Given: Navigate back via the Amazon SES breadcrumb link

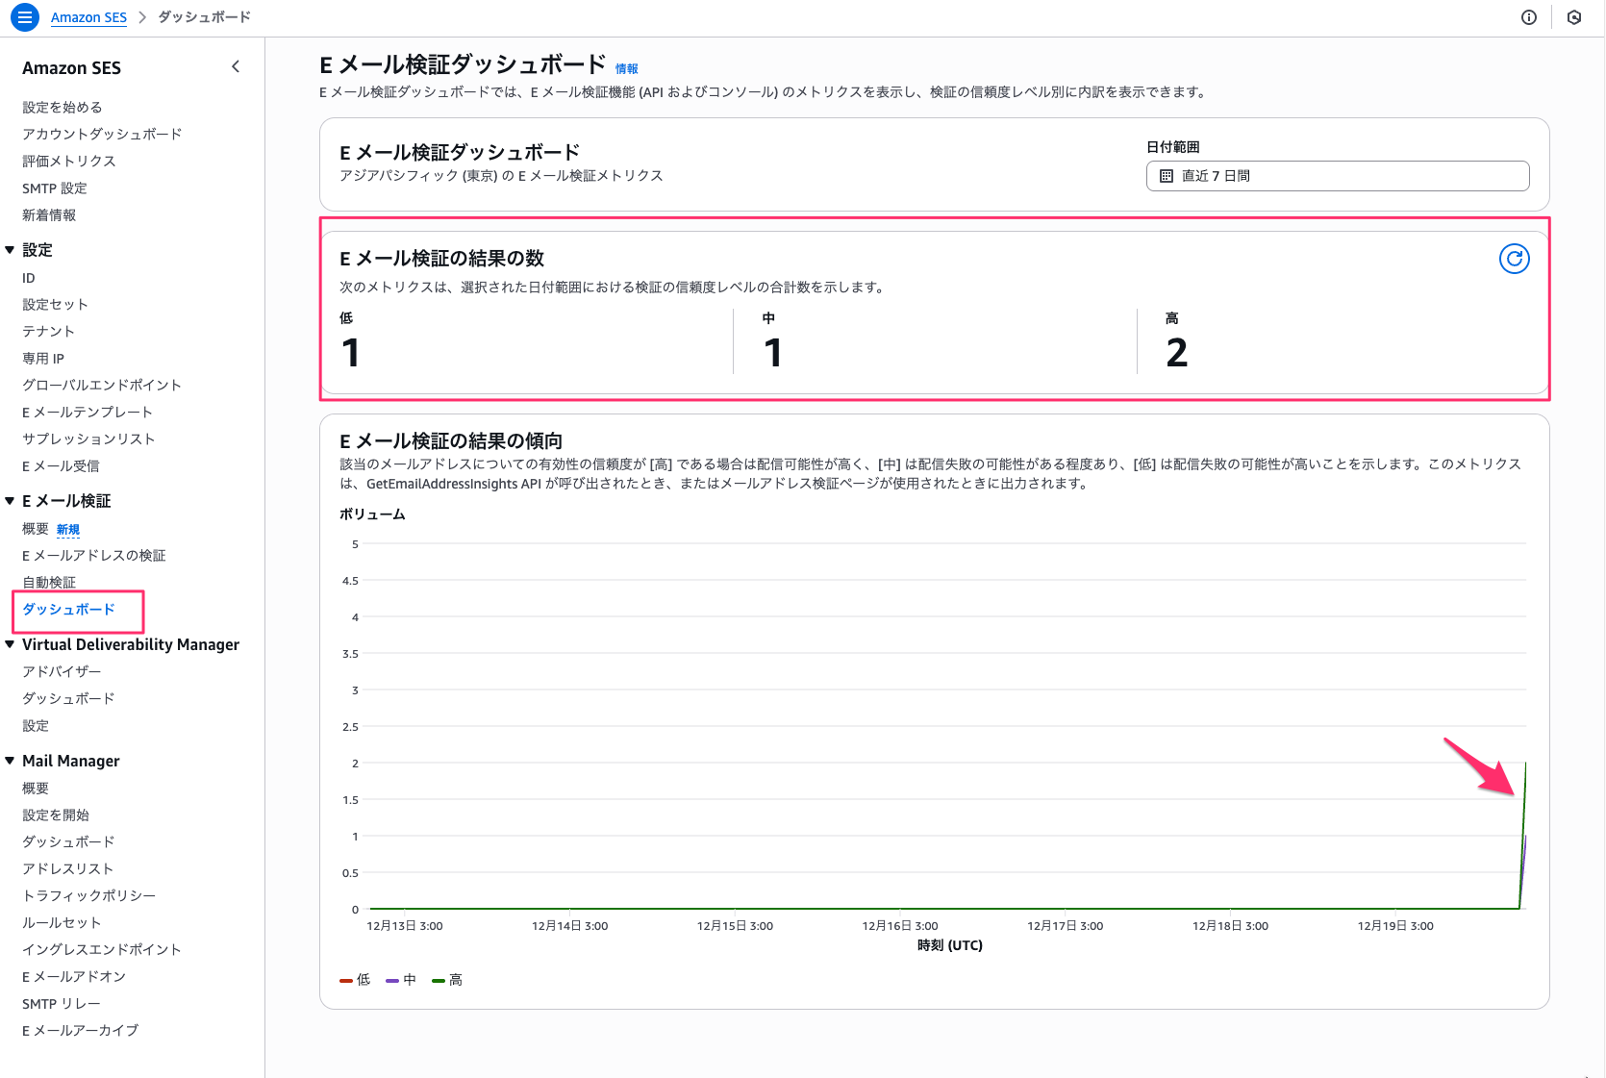Looking at the screenshot, I should [x=88, y=16].
